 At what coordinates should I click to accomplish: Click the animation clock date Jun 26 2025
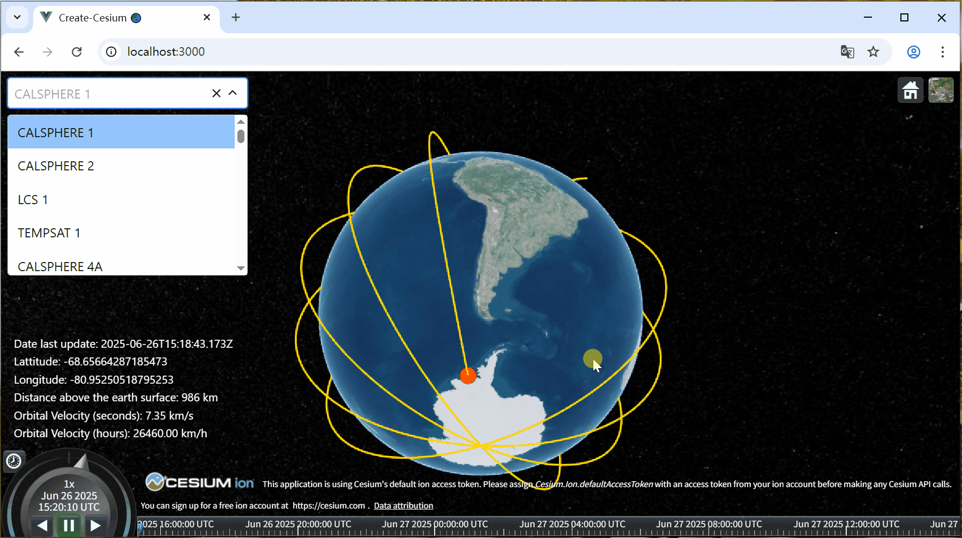click(69, 496)
